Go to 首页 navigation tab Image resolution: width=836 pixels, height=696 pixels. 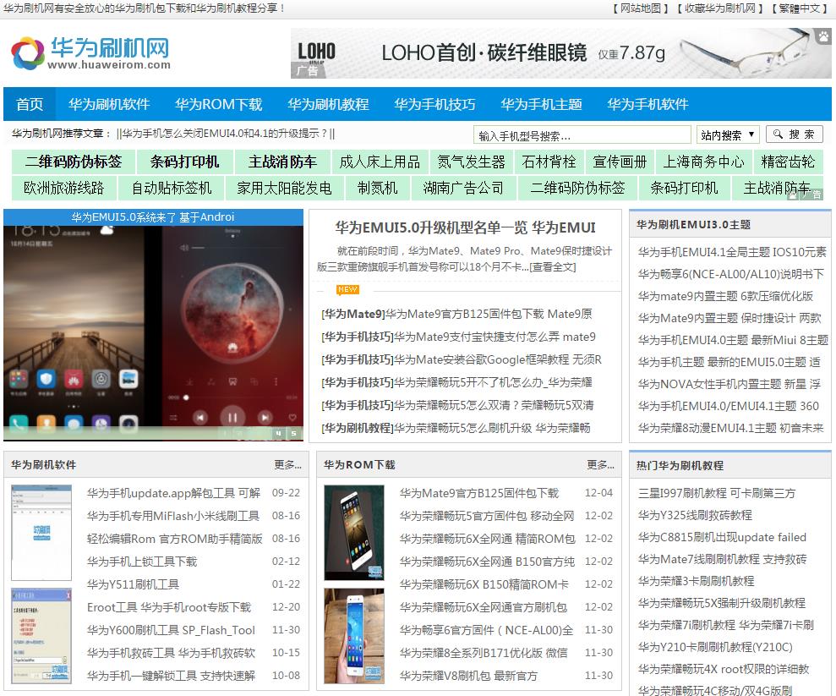(x=30, y=104)
